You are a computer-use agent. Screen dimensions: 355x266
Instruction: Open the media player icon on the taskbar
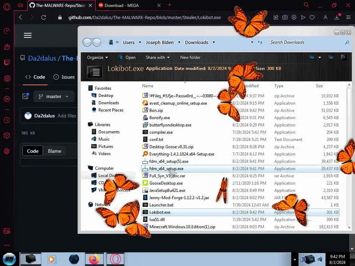pos(51,259)
